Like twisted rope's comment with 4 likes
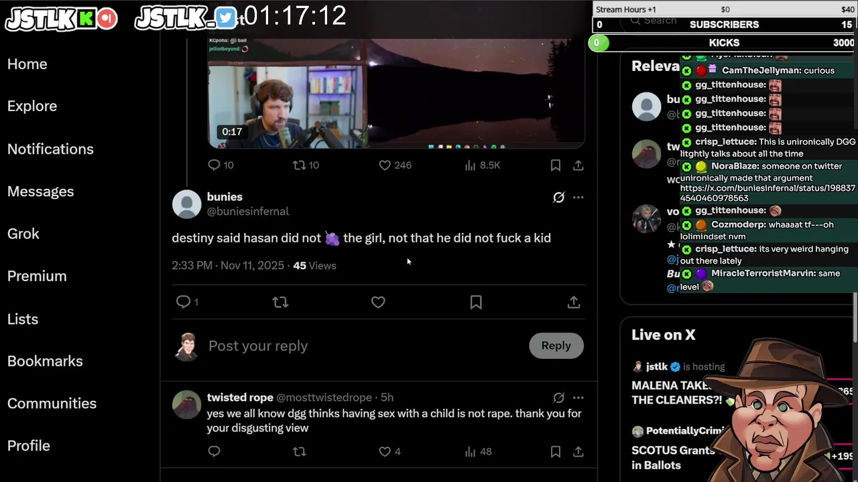Image resolution: width=858 pixels, height=482 pixels. (x=385, y=452)
